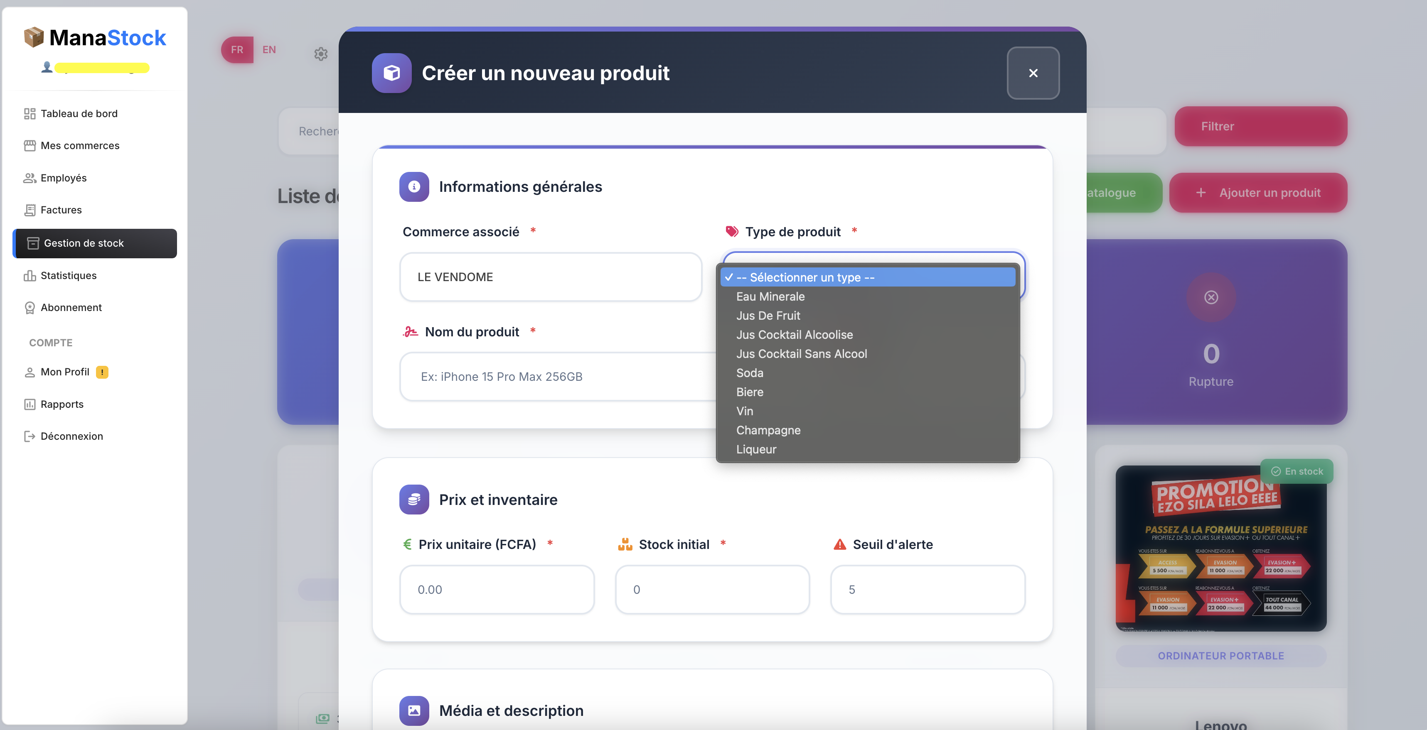
Task: Open Mon Profil
Action: pyautogui.click(x=95, y=372)
